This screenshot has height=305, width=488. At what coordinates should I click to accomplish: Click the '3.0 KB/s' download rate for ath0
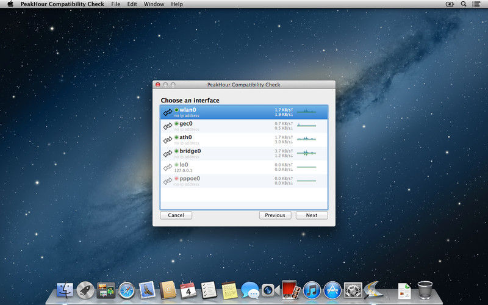point(284,142)
